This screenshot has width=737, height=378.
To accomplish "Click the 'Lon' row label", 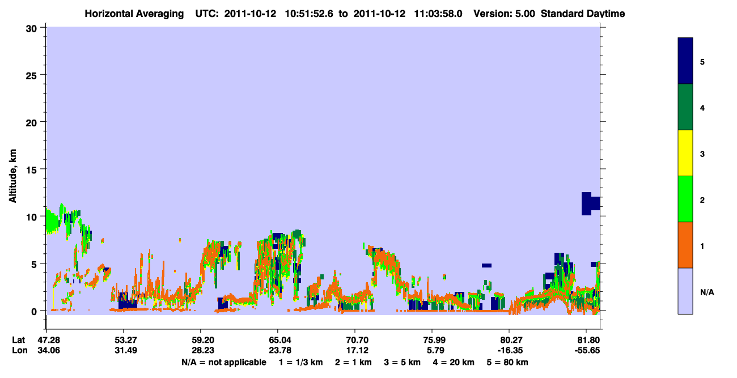I will click(x=19, y=350).
